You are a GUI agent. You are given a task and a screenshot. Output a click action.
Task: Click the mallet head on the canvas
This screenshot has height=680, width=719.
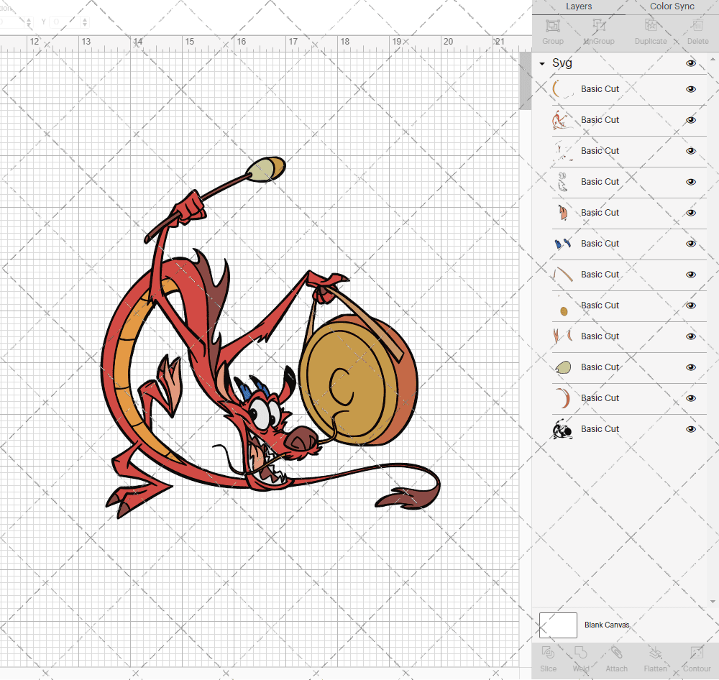(266, 169)
